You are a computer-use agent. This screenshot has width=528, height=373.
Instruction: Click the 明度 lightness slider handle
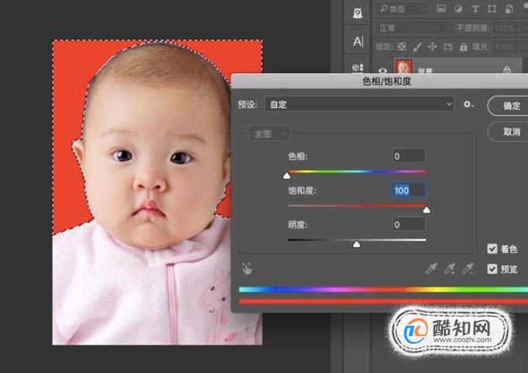pos(357,243)
